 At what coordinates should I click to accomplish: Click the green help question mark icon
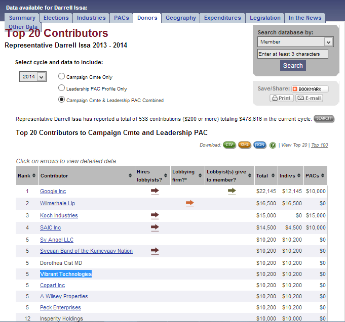[x=273, y=146]
